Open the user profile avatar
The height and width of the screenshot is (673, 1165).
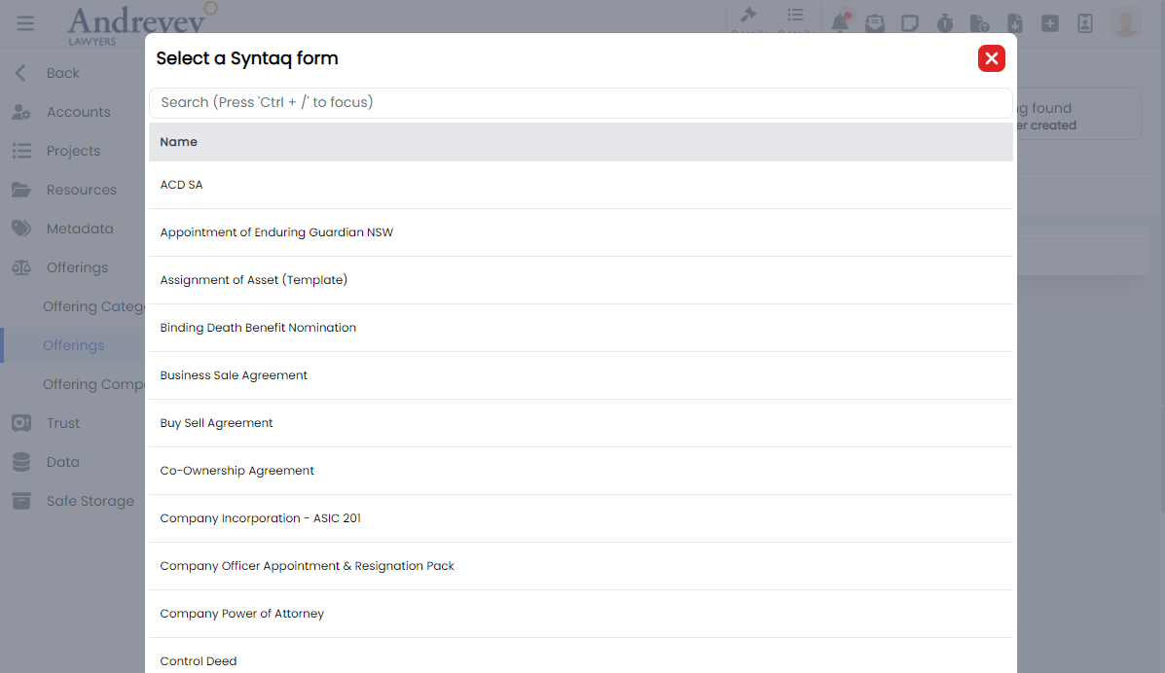coord(1126,22)
